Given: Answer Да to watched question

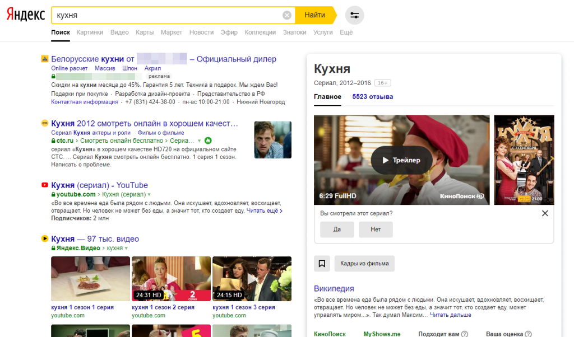Looking at the screenshot, I should (x=337, y=230).
